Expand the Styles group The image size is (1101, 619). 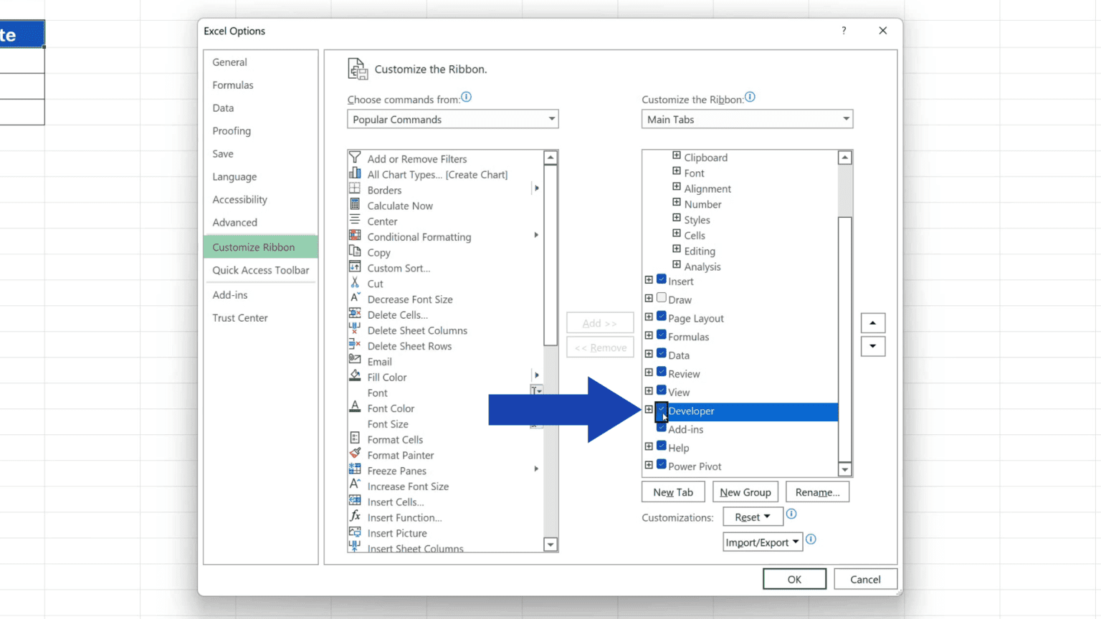677,218
